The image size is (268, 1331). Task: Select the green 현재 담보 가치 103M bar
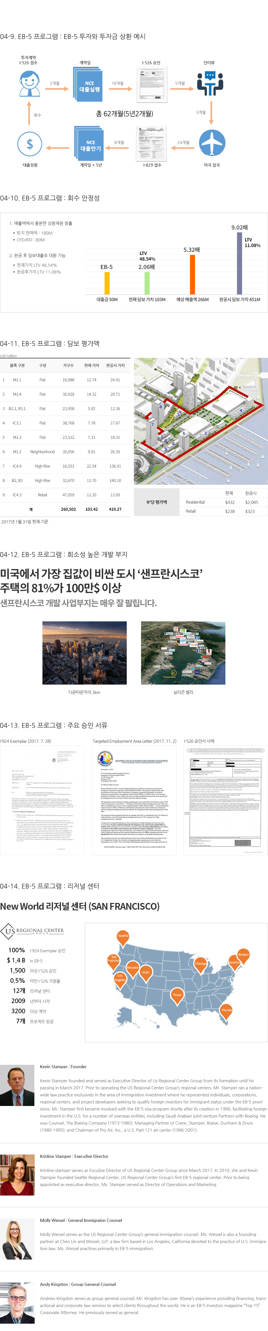147,283
